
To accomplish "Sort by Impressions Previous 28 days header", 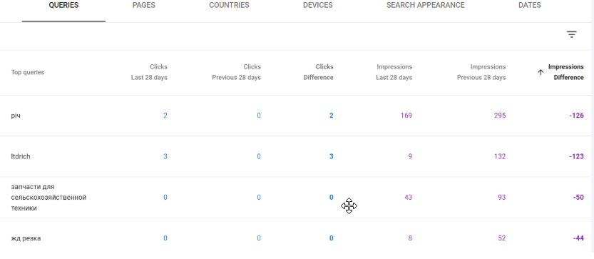I will coord(481,72).
